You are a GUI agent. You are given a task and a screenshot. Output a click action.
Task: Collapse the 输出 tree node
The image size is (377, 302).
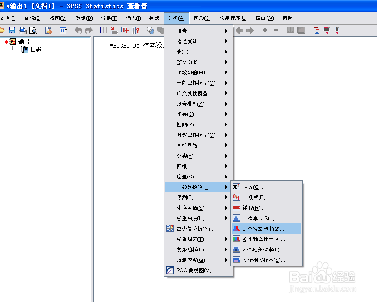tap(1, 42)
